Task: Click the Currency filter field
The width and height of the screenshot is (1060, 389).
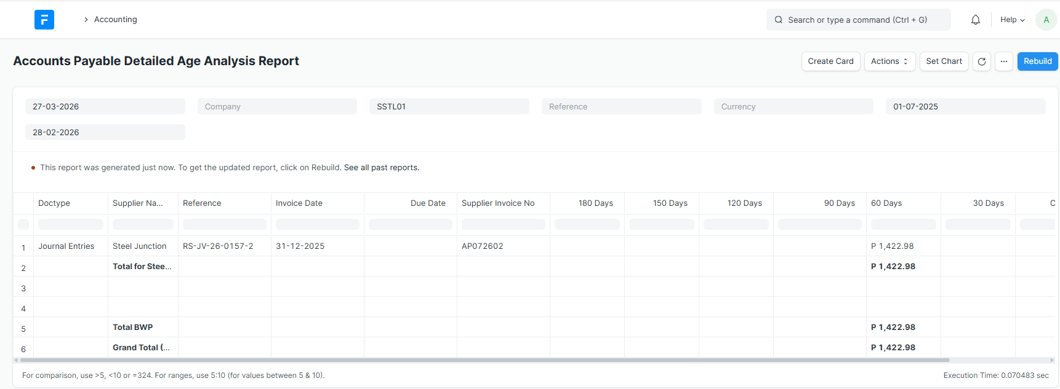Action: coord(793,106)
